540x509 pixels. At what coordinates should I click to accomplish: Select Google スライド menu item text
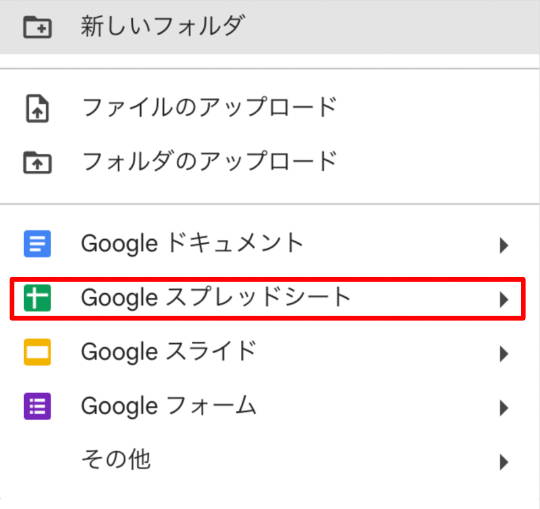pyautogui.click(x=169, y=352)
